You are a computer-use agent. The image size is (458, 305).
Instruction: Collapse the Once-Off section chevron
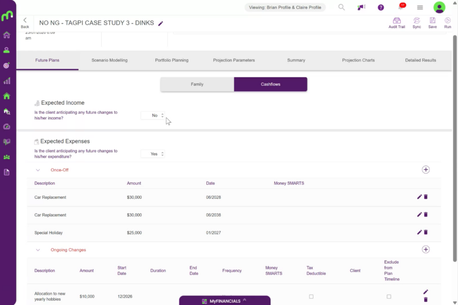click(x=38, y=170)
